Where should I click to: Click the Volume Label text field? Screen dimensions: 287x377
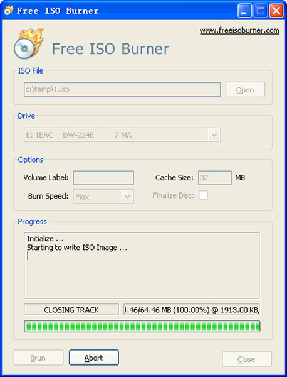103,178
